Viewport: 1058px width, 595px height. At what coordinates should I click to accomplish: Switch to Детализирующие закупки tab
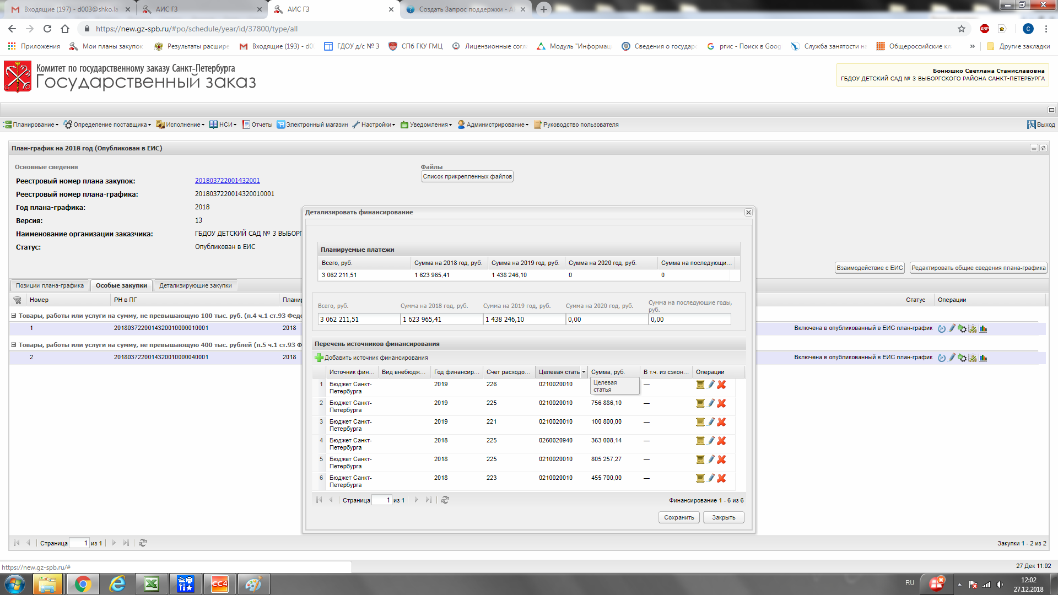point(196,285)
